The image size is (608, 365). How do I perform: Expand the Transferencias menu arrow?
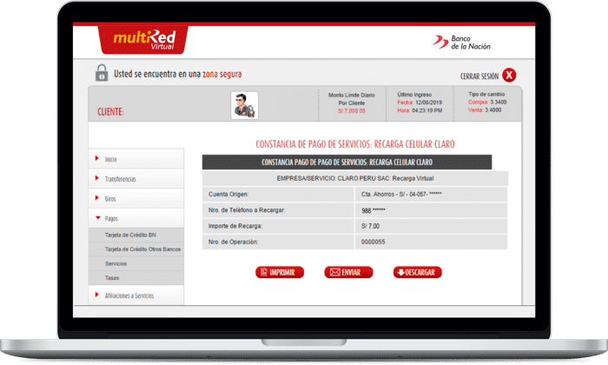coord(97,178)
